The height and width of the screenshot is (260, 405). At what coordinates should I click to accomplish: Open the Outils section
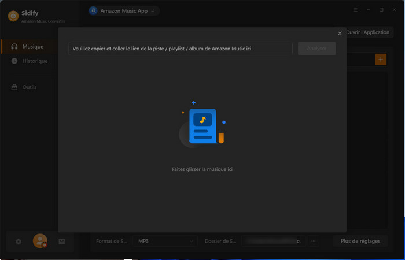click(x=29, y=87)
